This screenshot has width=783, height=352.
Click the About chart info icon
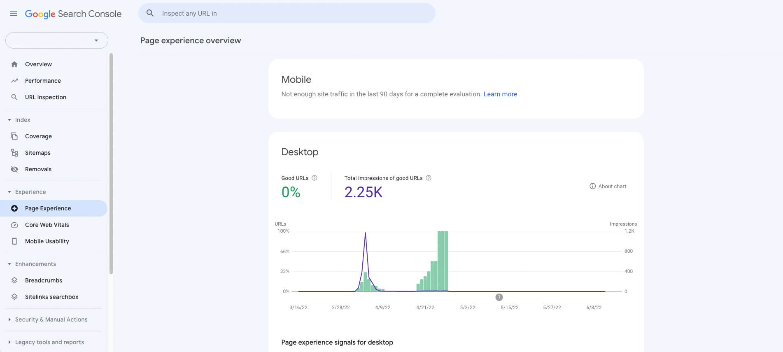[x=592, y=186]
